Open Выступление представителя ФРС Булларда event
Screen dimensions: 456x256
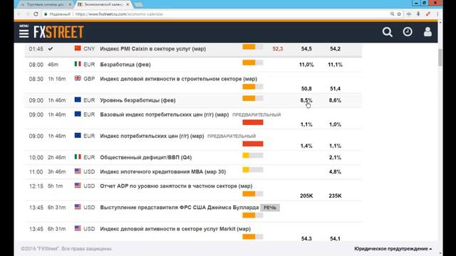(180, 207)
